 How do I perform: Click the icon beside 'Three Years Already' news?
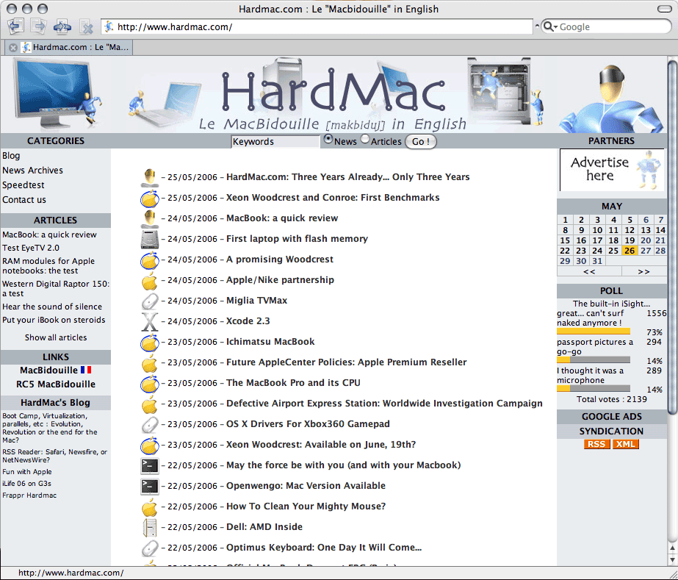(150, 177)
